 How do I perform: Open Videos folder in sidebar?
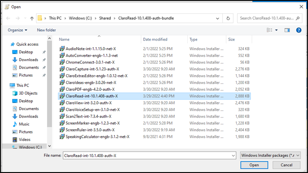(x=22, y=140)
